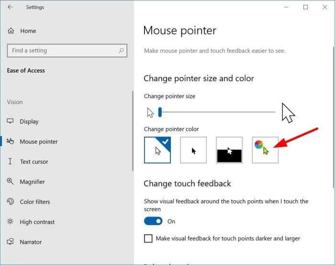Click the Color filters palette icon
The width and height of the screenshot is (335, 265).
(10, 201)
